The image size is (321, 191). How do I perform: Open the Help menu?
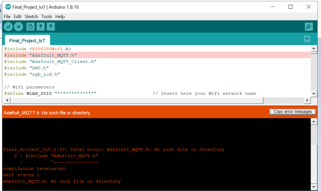pyautogui.click(x=60, y=17)
